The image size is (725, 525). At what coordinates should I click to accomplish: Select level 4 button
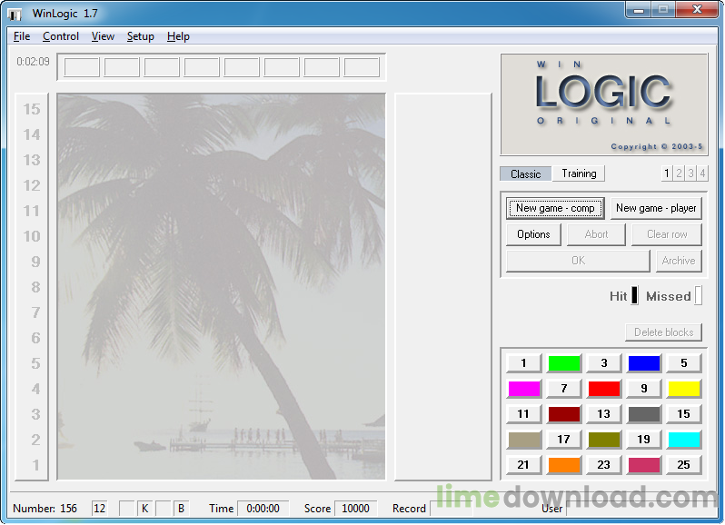[702, 173]
